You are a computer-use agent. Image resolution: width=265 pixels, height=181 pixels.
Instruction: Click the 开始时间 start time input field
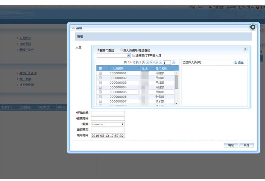(x=108, y=113)
